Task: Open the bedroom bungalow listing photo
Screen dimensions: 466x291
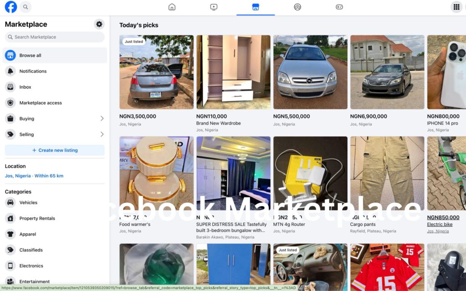Action: tap(233, 173)
